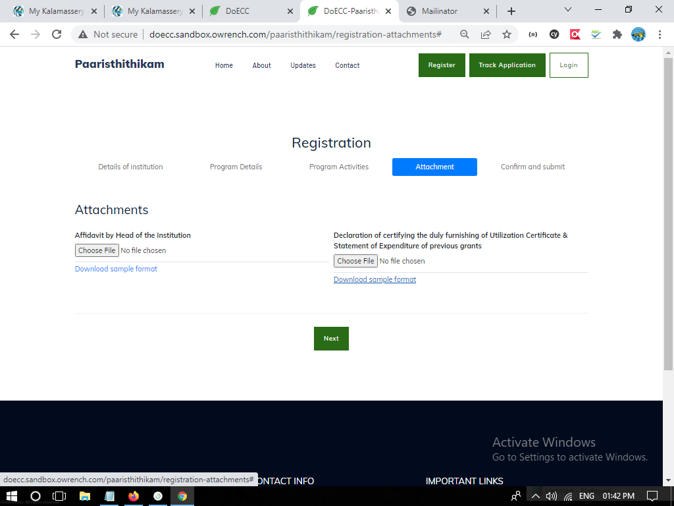
Task: Open the zoom magnifier icon in address bar
Action: click(465, 34)
